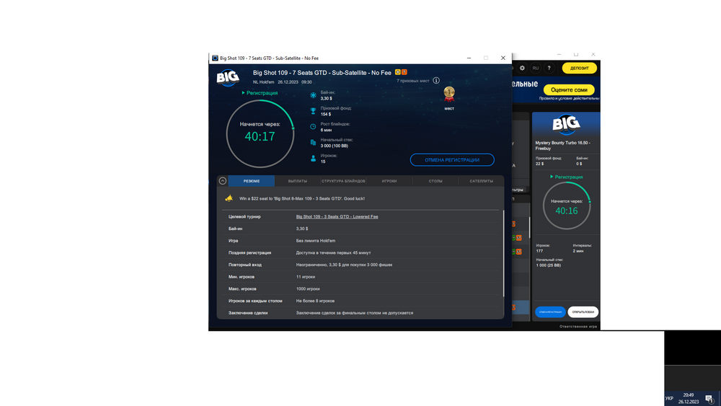Click the Оцените сами banner button

tap(569, 89)
